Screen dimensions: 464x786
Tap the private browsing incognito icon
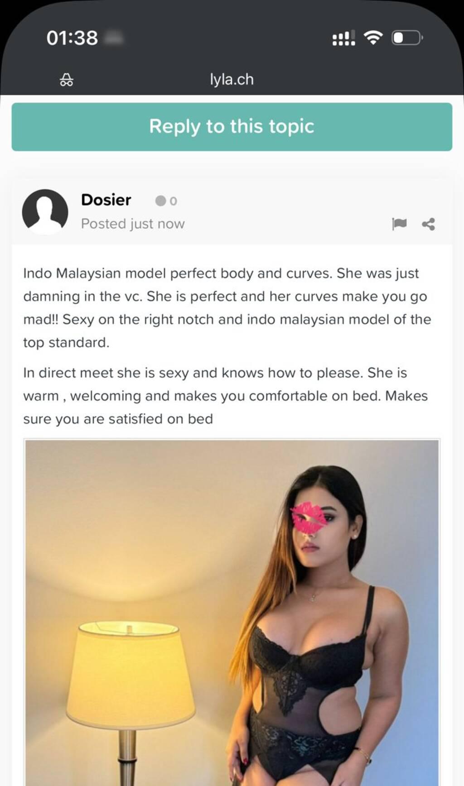(x=67, y=80)
